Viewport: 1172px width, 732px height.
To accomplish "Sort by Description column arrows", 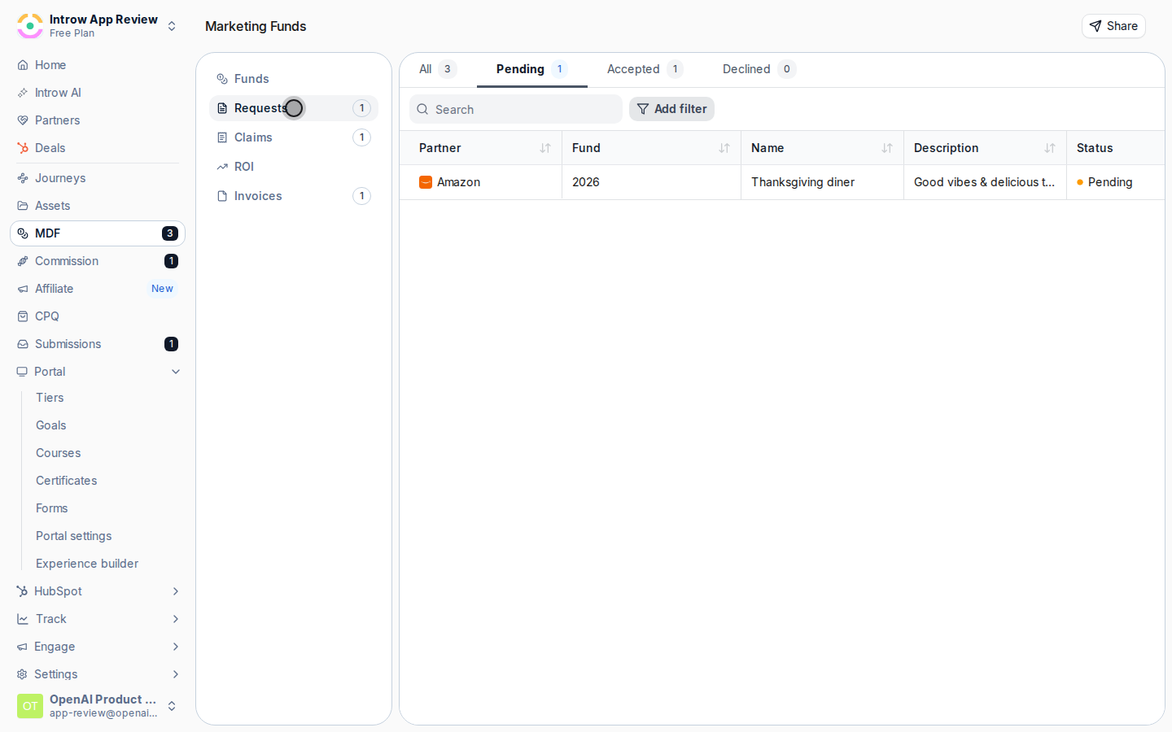I will point(1050,148).
